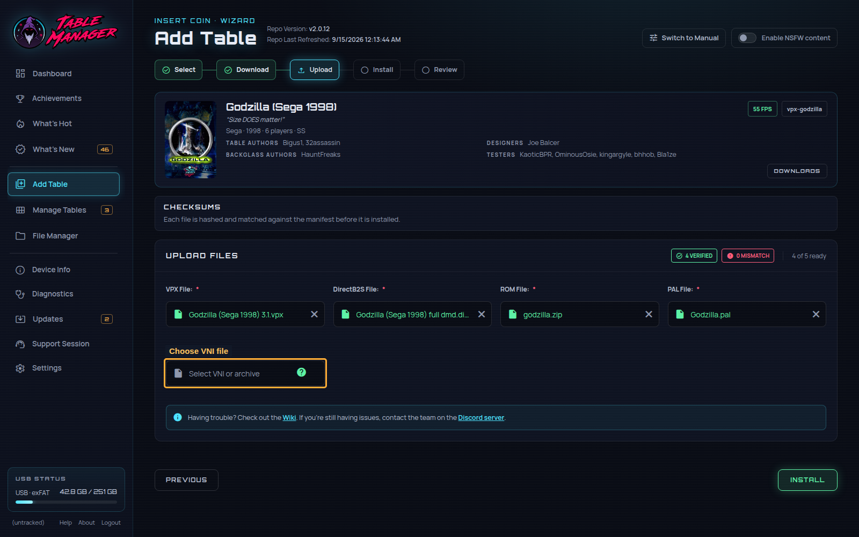Start a Support Session
This screenshot has height=537, width=859.
coord(63,344)
